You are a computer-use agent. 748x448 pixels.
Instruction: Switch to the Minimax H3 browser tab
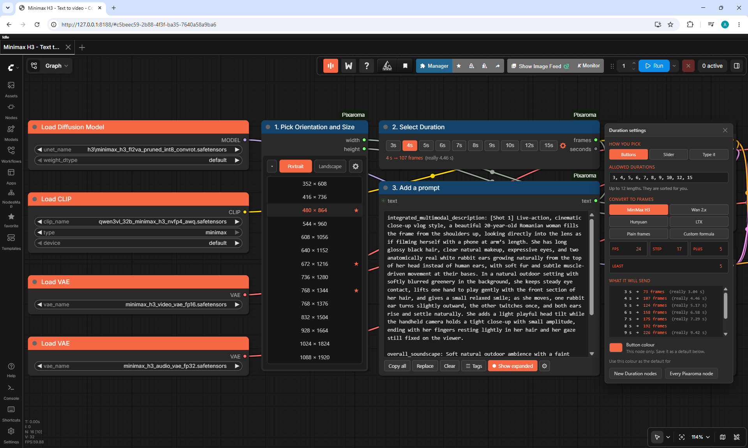point(60,8)
